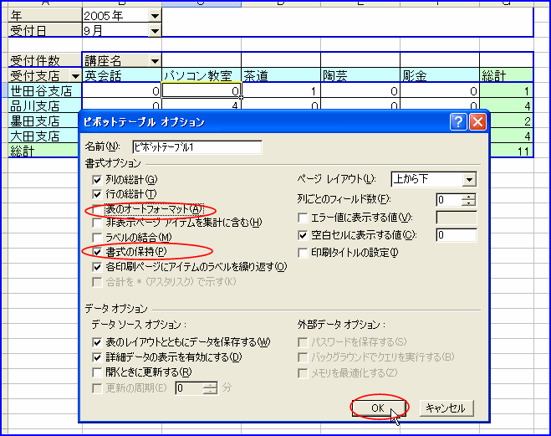Click the dialog help question mark button
The width and height of the screenshot is (551, 436).
coord(458,122)
